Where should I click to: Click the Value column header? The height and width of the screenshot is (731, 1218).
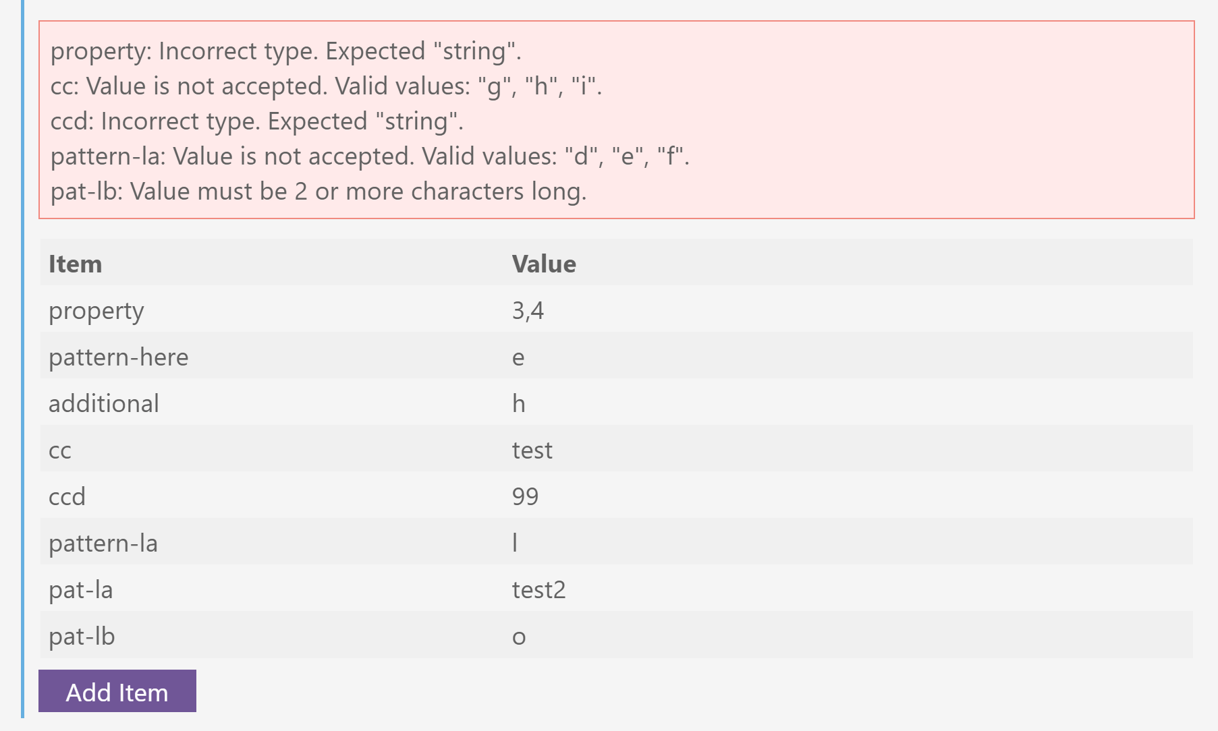[x=545, y=264]
